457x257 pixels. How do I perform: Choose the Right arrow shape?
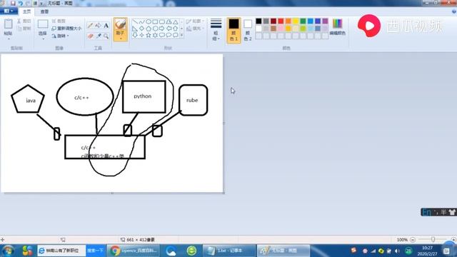(x=162, y=29)
